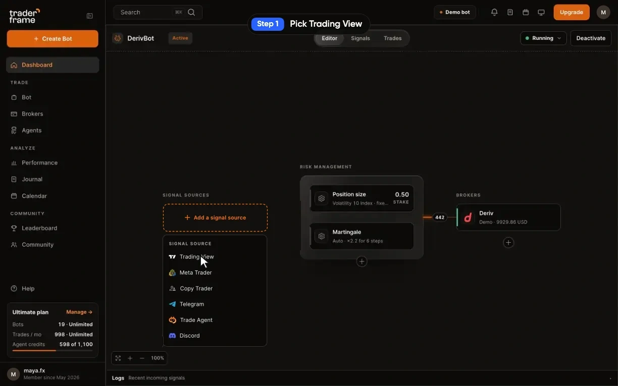Open the Martingale card
This screenshot has height=386, width=618.
click(362, 236)
